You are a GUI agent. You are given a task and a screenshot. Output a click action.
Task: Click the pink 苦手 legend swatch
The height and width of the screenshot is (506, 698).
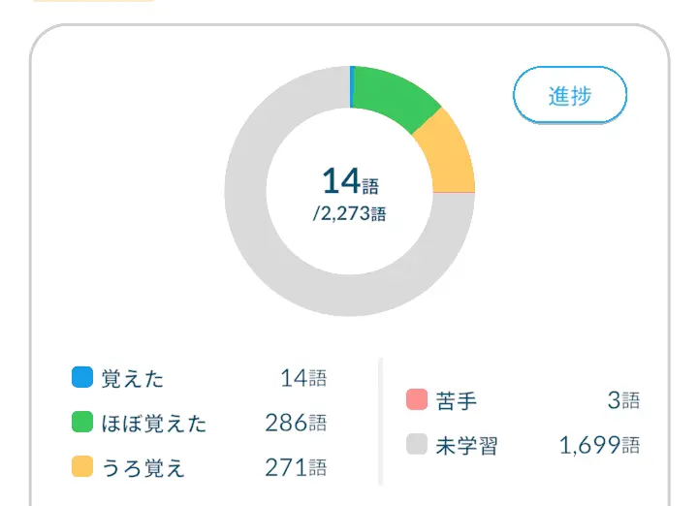tap(417, 399)
